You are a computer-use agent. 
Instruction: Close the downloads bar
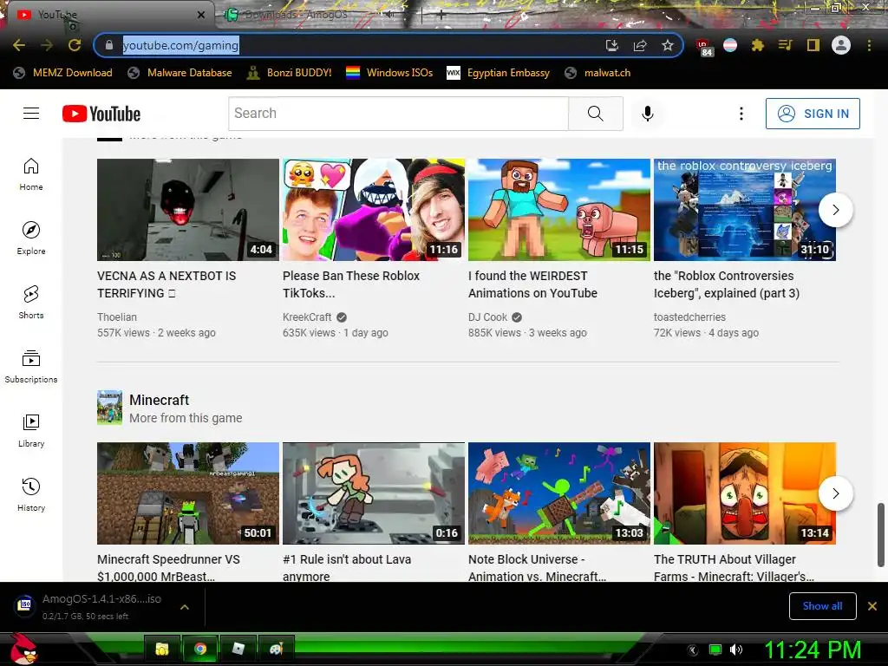[x=872, y=606]
